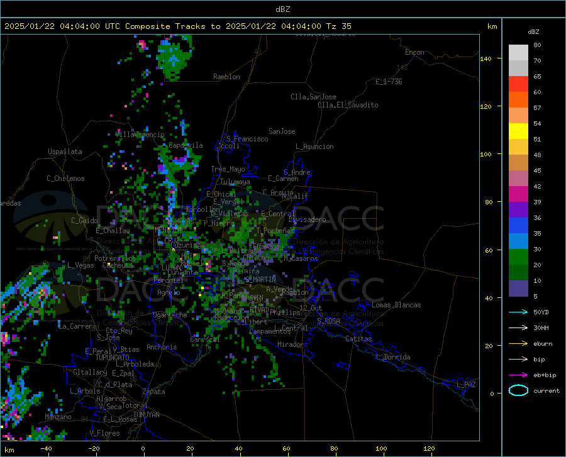This screenshot has width=566, height=457.
Task: Click the L_PAZ label at right
Action: pyautogui.click(x=466, y=385)
